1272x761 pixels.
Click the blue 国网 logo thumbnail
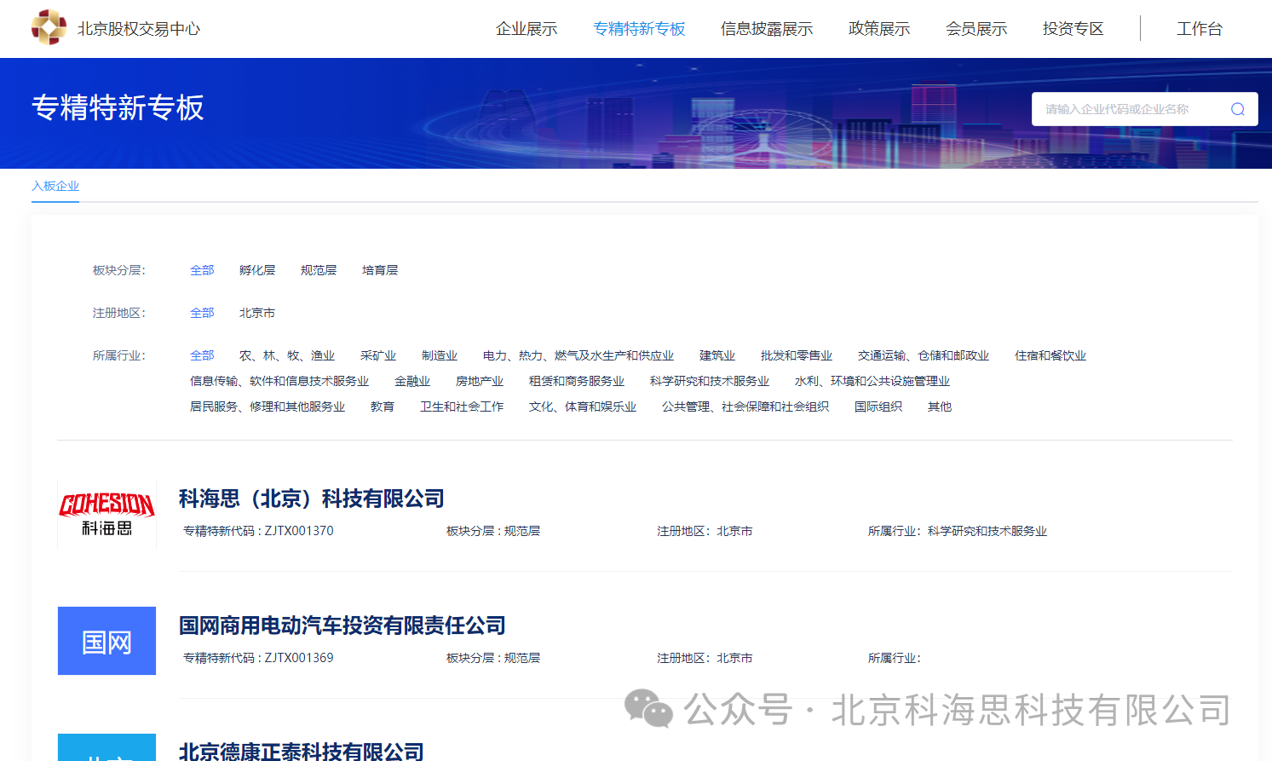106,641
